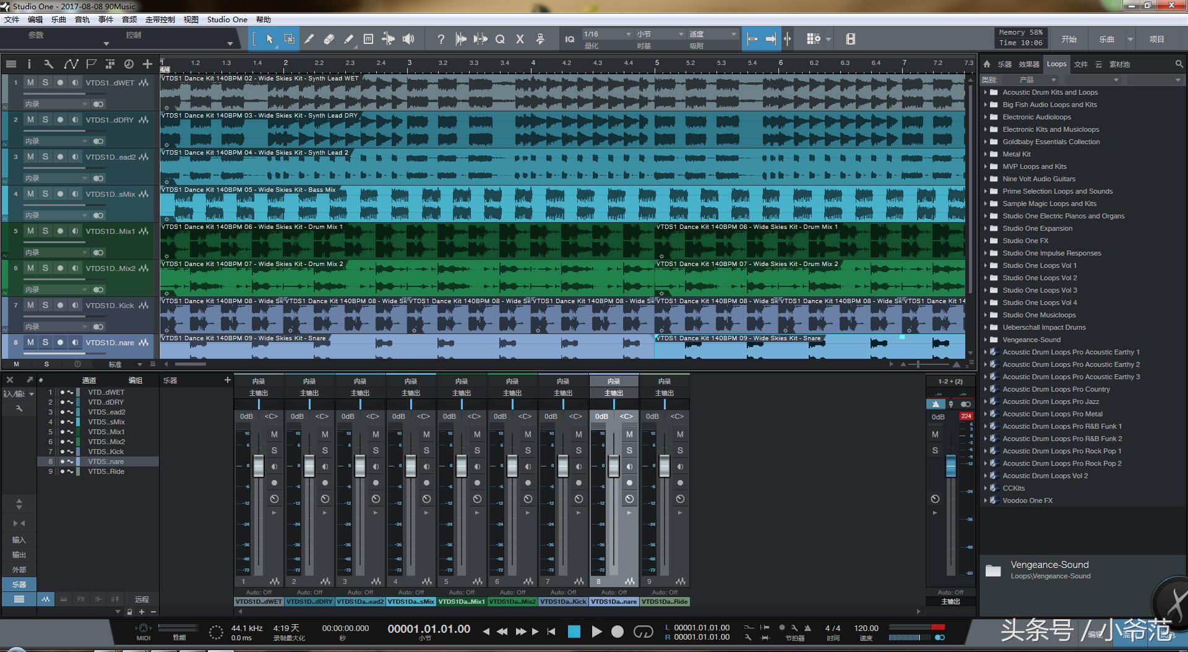Click the Record button in the transport

tap(618, 632)
